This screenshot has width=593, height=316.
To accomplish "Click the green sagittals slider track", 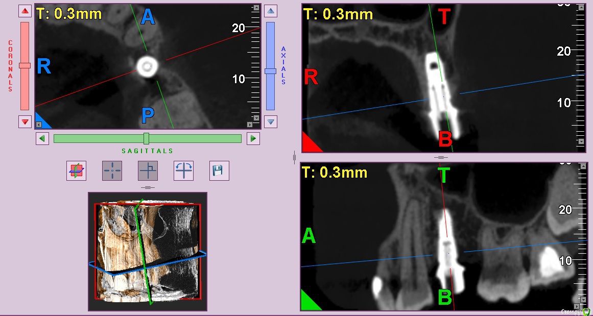I will 194,138.
